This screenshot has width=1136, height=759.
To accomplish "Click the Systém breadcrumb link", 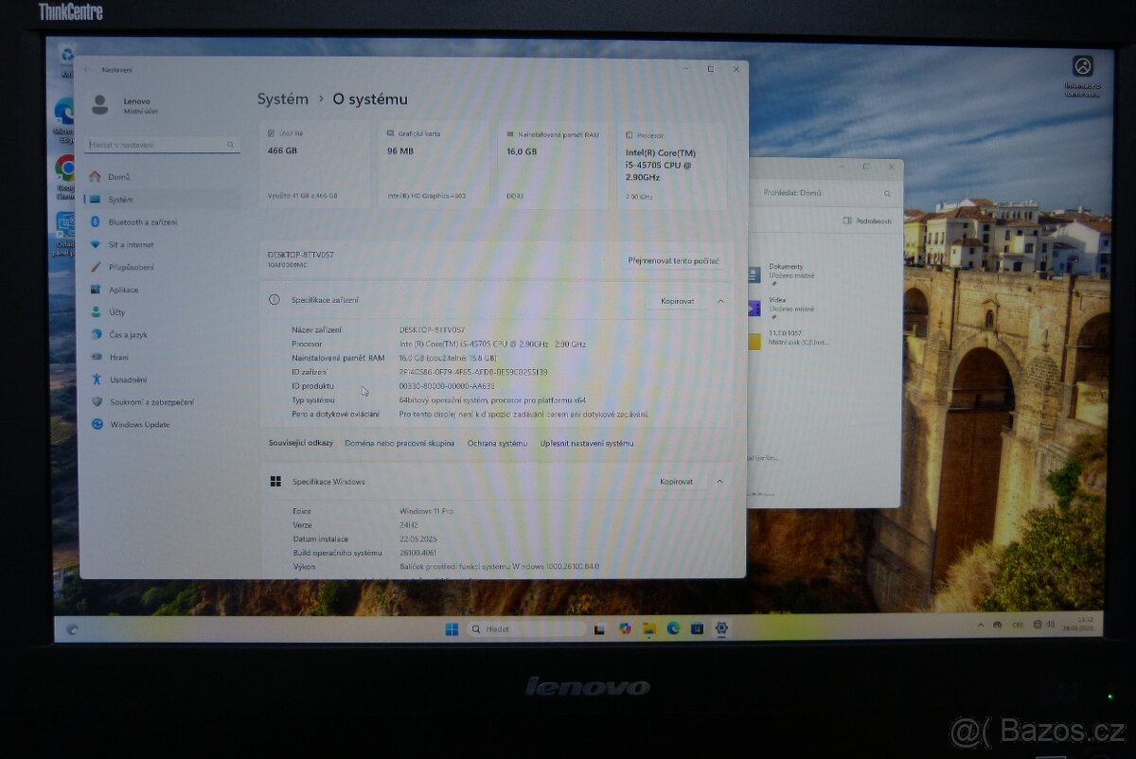I will point(283,98).
